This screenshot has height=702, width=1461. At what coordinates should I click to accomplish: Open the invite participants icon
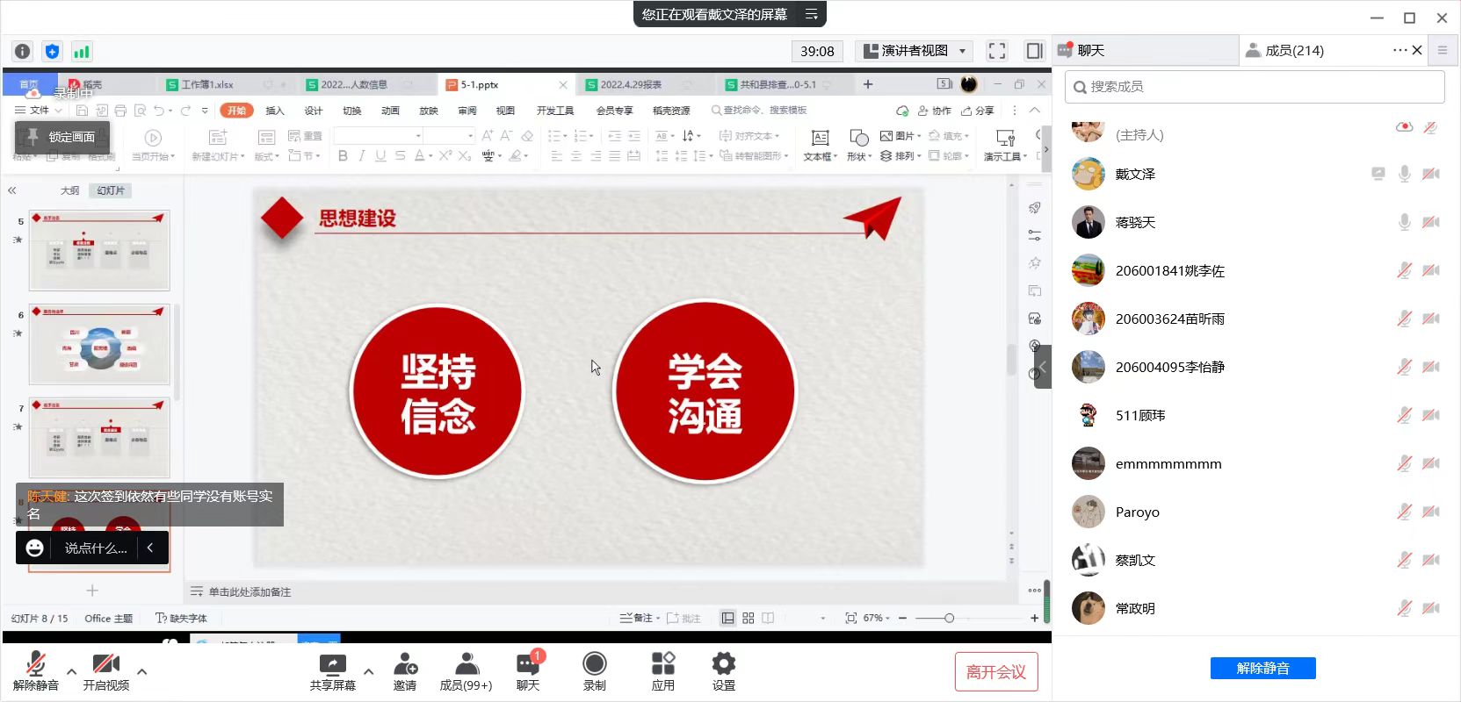click(x=405, y=664)
